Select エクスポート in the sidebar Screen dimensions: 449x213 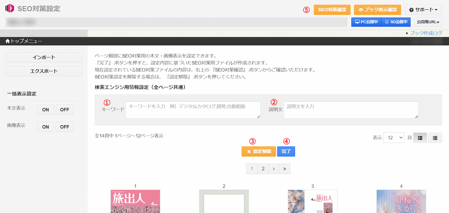click(x=43, y=71)
